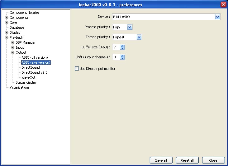Enable Use Direct input monitor checkbox

[77, 69]
